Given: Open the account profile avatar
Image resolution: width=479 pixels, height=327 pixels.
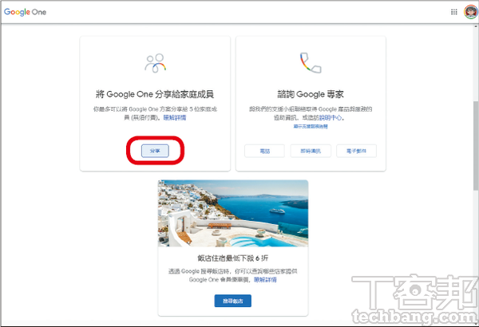Looking at the screenshot, I should (x=470, y=12).
